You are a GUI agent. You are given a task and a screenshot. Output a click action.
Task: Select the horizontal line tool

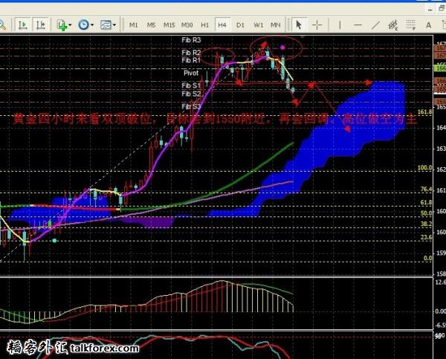[358, 25]
